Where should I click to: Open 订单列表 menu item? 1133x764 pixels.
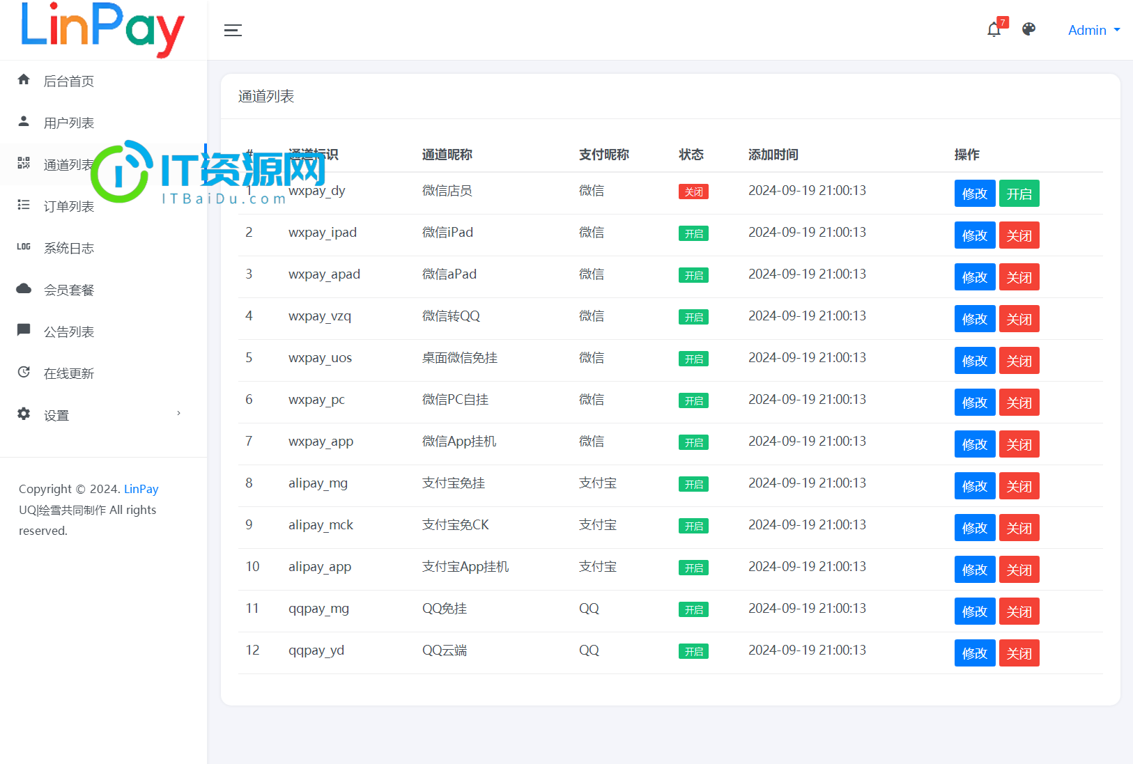(103, 206)
